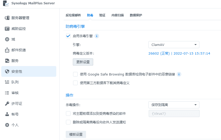Enable Google Safe Browsing checkbox
221x140 pixels.
75,74
